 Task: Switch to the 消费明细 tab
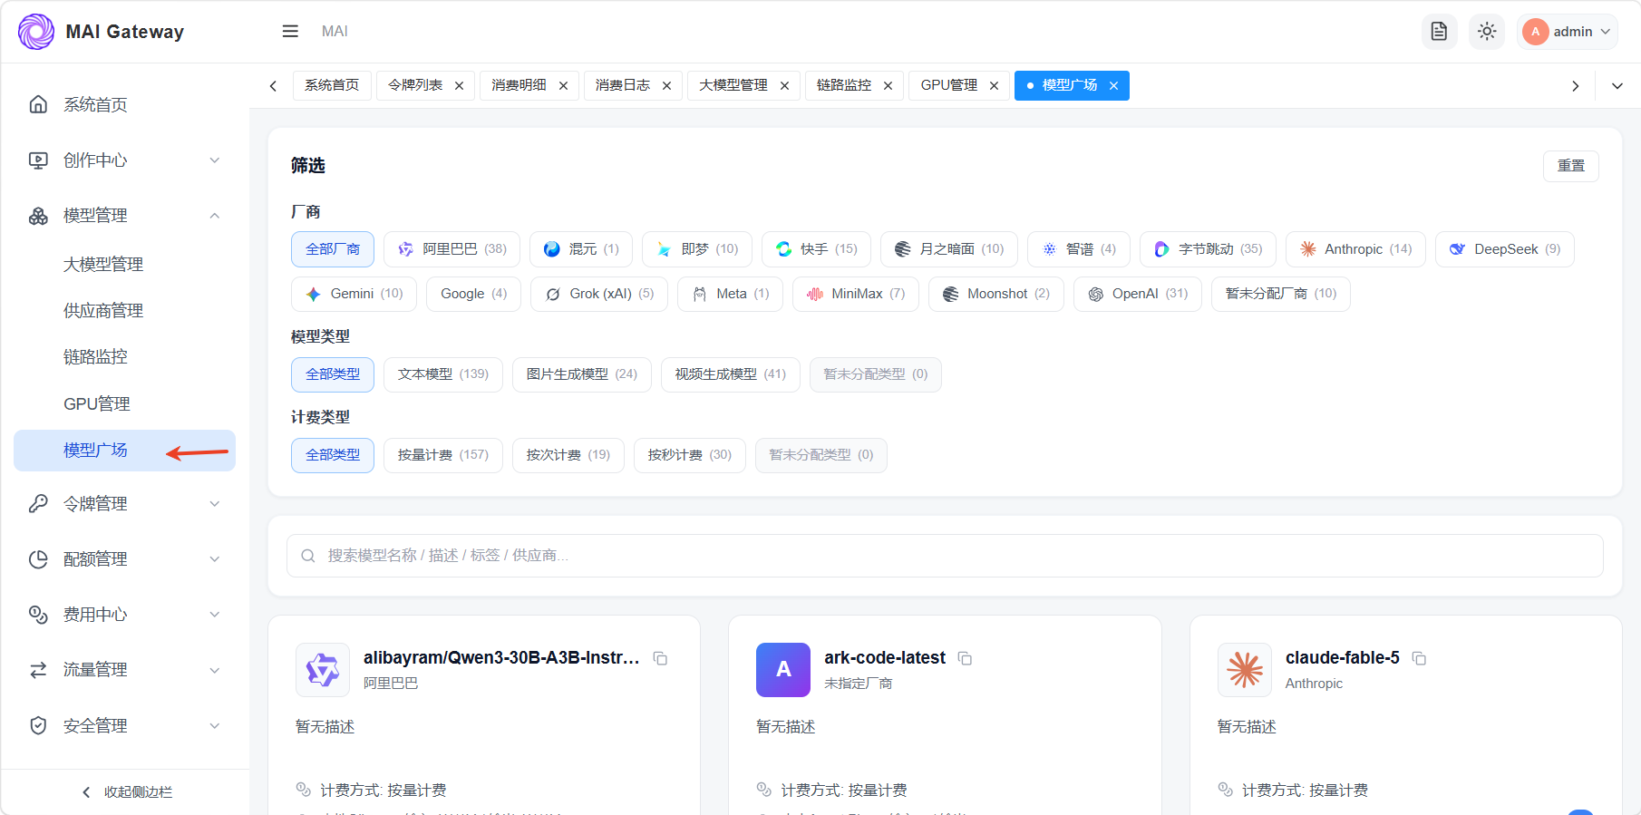coord(519,85)
